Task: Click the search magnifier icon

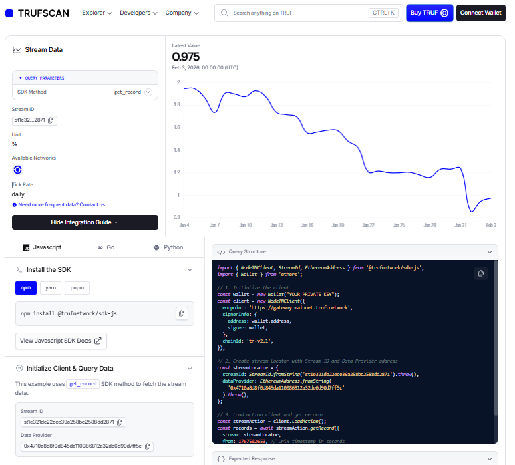Action: [224, 13]
